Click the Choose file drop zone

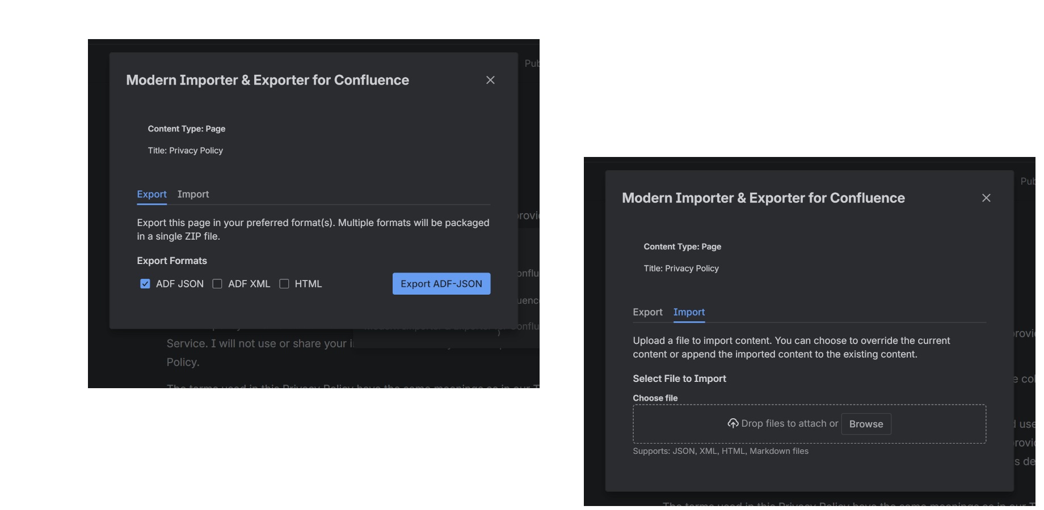tap(809, 423)
